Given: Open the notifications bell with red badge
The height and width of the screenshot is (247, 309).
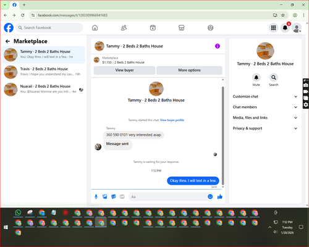Looking at the screenshot, I should 285,28.
